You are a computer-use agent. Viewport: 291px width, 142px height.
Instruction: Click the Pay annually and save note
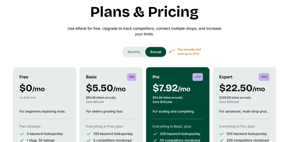(189, 51)
